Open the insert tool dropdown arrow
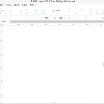 [x=3, y=11]
